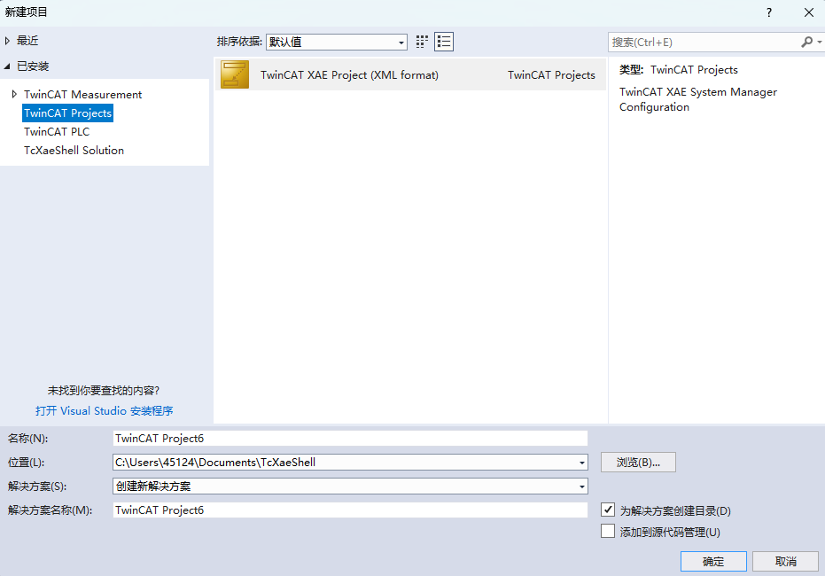This screenshot has width=825, height=576.
Task: Switch to small icons grid view
Action: click(x=422, y=42)
